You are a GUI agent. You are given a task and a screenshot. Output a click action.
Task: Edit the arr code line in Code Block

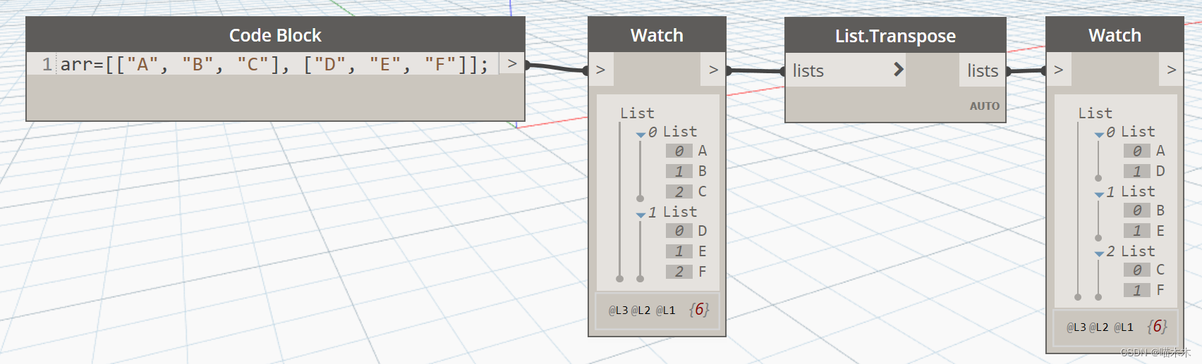click(x=274, y=65)
